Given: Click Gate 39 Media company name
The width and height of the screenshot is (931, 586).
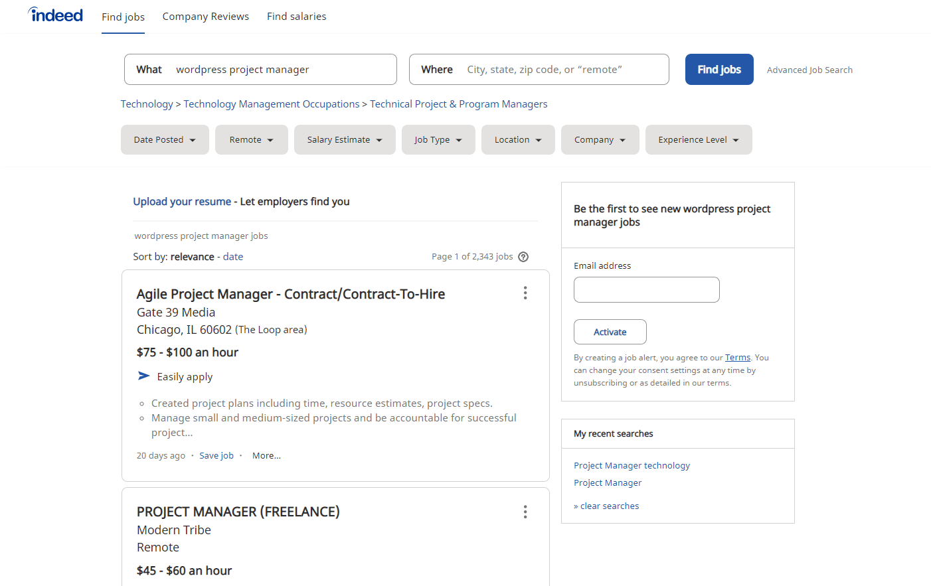Looking at the screenshot, I should pyautogui.click(x=176, y=313).
